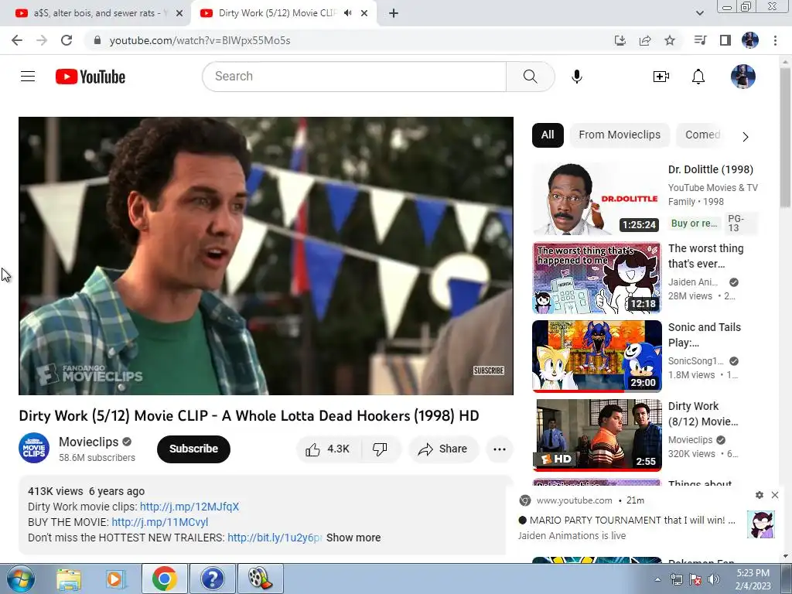Click the Share button
Image resolution: width=792 pixels, height=594 pixels.
point(443,449)
